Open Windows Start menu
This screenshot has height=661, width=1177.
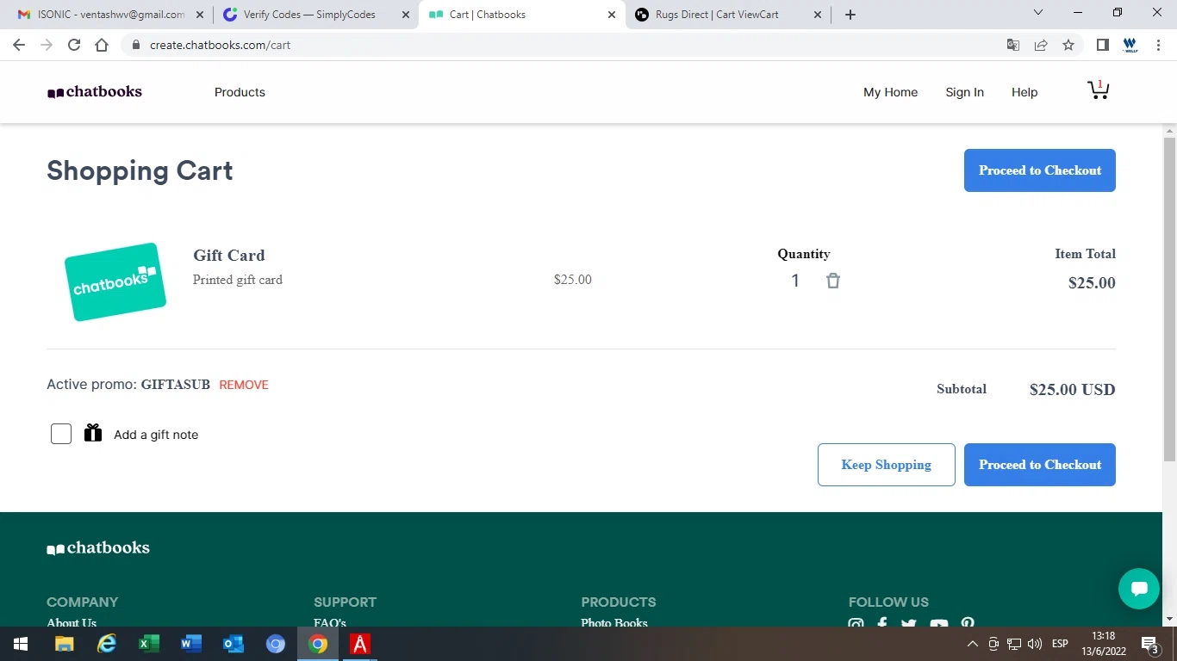pyautogui.click(x=21, y=644)
